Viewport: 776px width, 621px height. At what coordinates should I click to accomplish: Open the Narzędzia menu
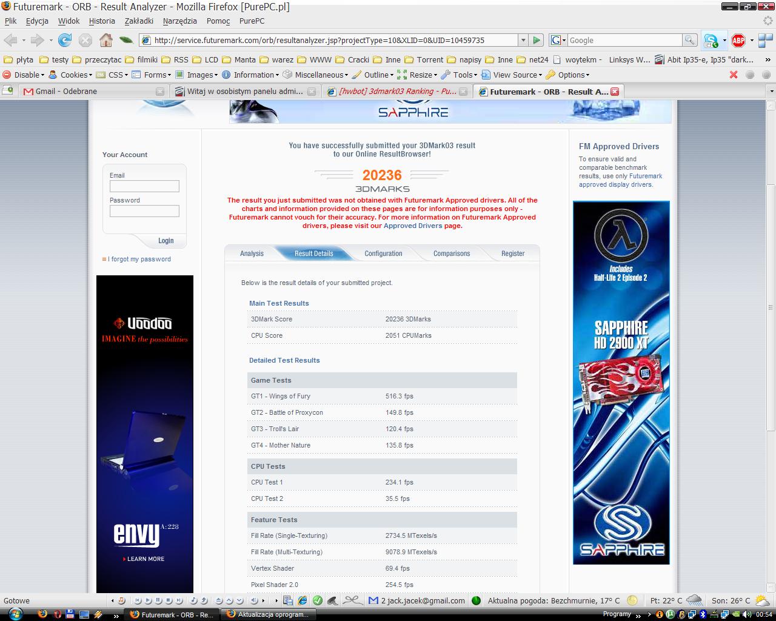click(x=179, y=21)
